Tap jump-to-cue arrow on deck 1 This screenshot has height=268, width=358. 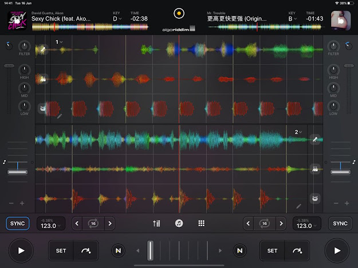click(x=86, y=250)
